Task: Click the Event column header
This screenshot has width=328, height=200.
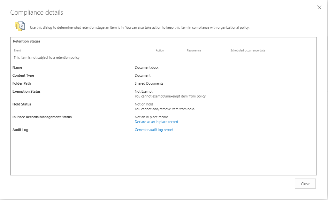Action: pyautogui.click(x=18, y=50)
